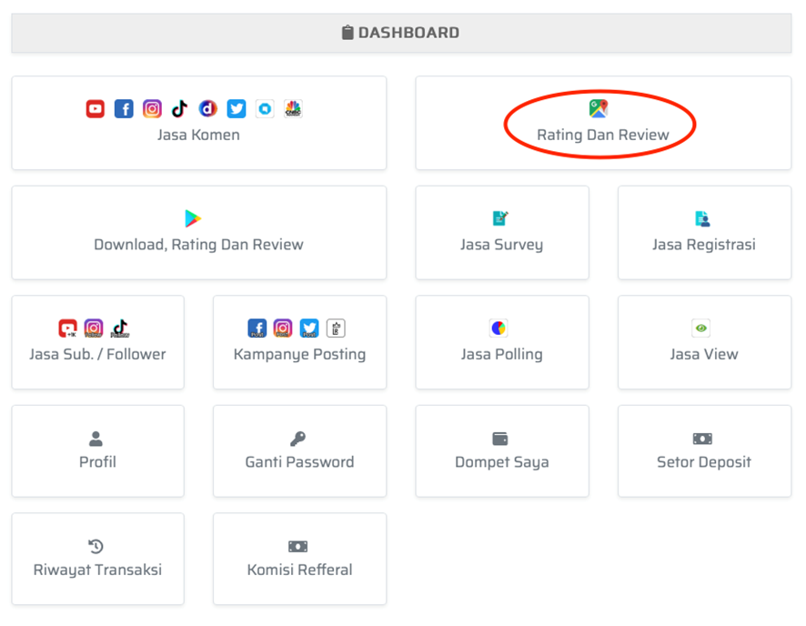Viewport: 806px width, 626px height.
Task: Click the Jasa Registrasi icon
Action: pyautogui.click(x=702, y=218)
